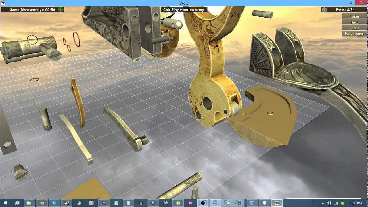
Task: Open the pink camera app in taskbar
Action: tap(191, 203)
